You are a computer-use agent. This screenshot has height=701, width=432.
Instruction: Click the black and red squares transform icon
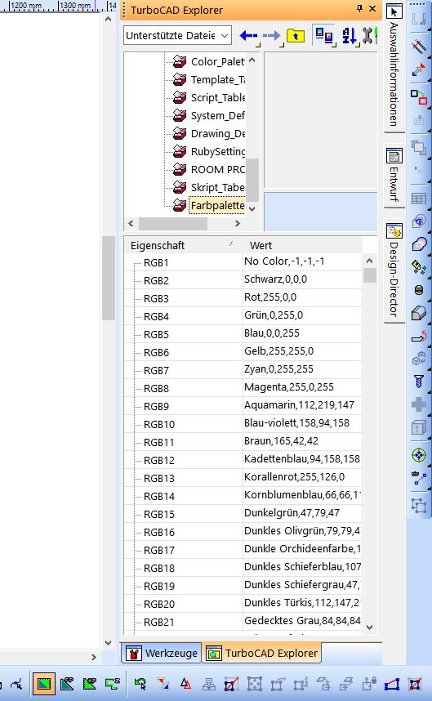(419, 96)
